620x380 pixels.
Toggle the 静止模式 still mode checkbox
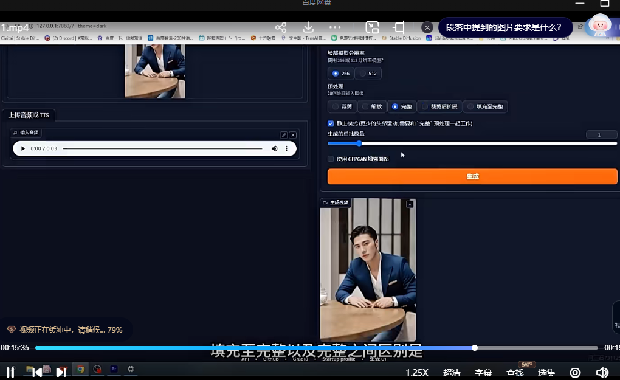pos(331,123)
